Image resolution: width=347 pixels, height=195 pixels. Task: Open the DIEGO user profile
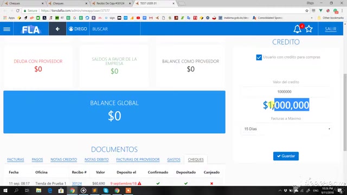[78, 29]
